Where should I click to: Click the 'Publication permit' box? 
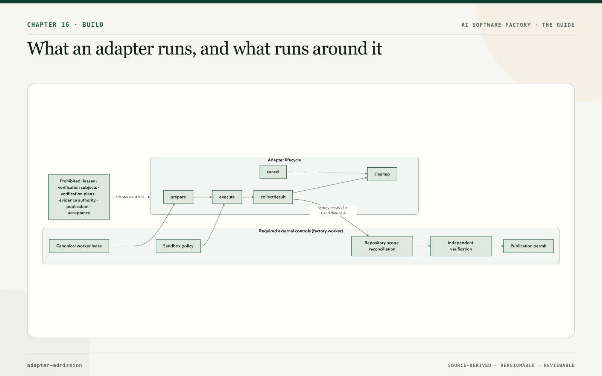528,246
